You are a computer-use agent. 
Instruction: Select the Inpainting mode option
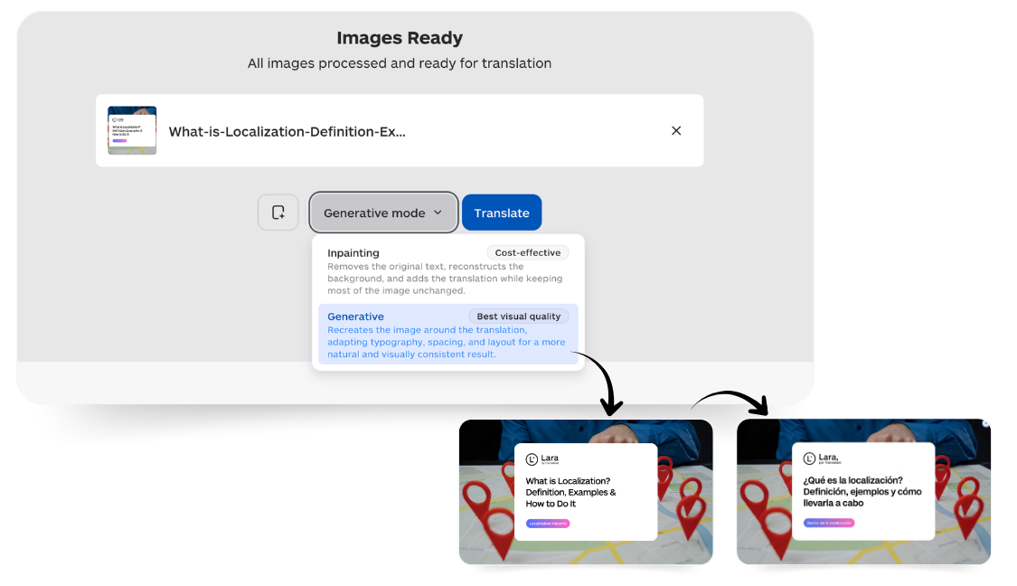click(448, 270)
